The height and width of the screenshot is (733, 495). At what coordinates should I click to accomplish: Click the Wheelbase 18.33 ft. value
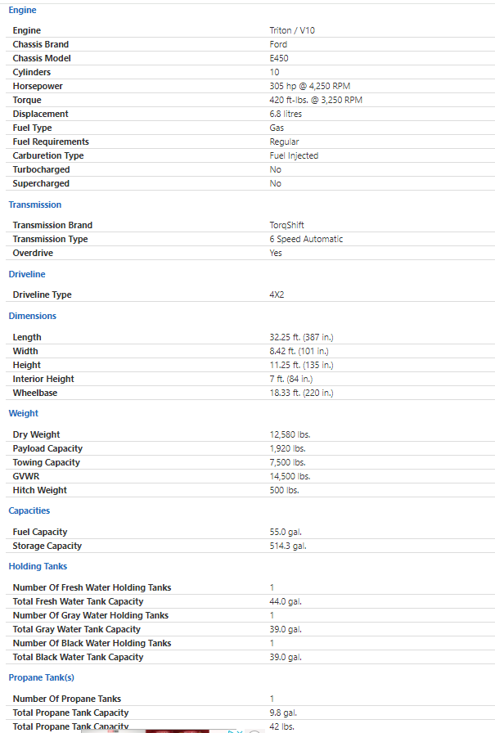301,393
